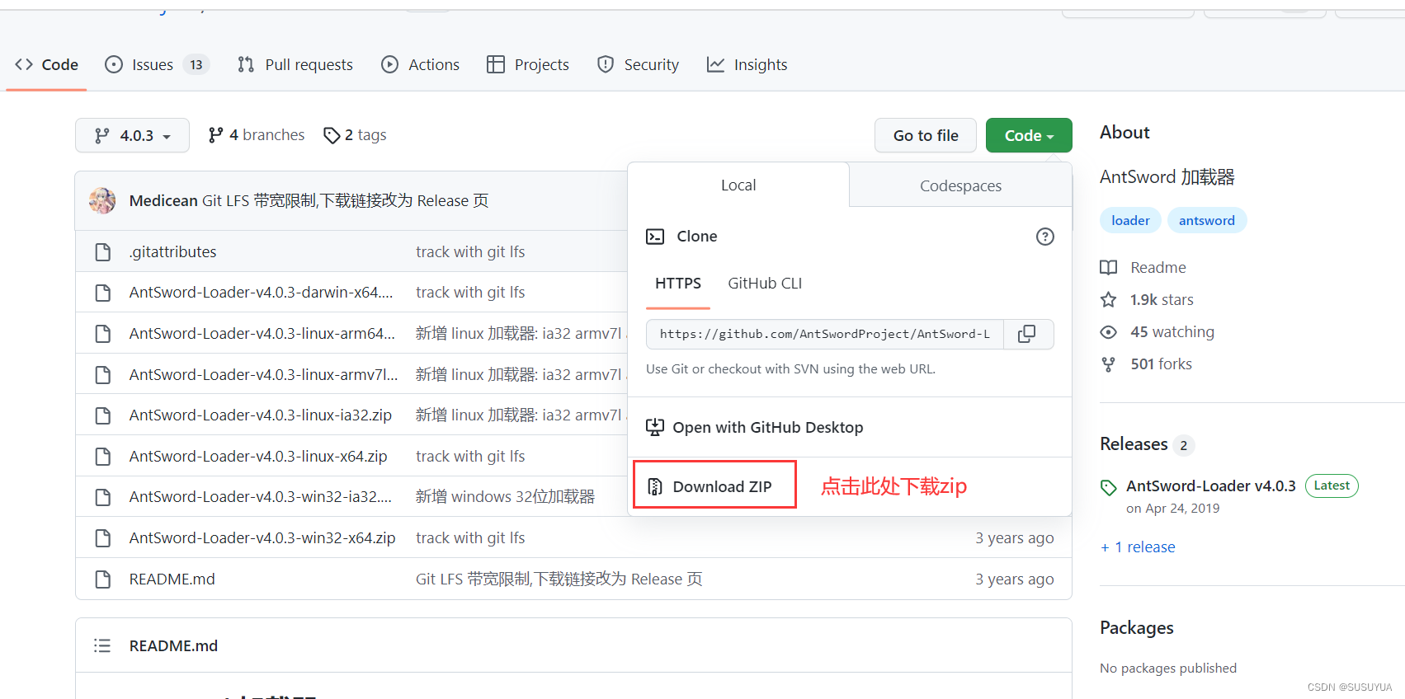Click file icon beside README.md row
Image resolution: width=1405 pixels, height=699 pixels.
(103, 579)
